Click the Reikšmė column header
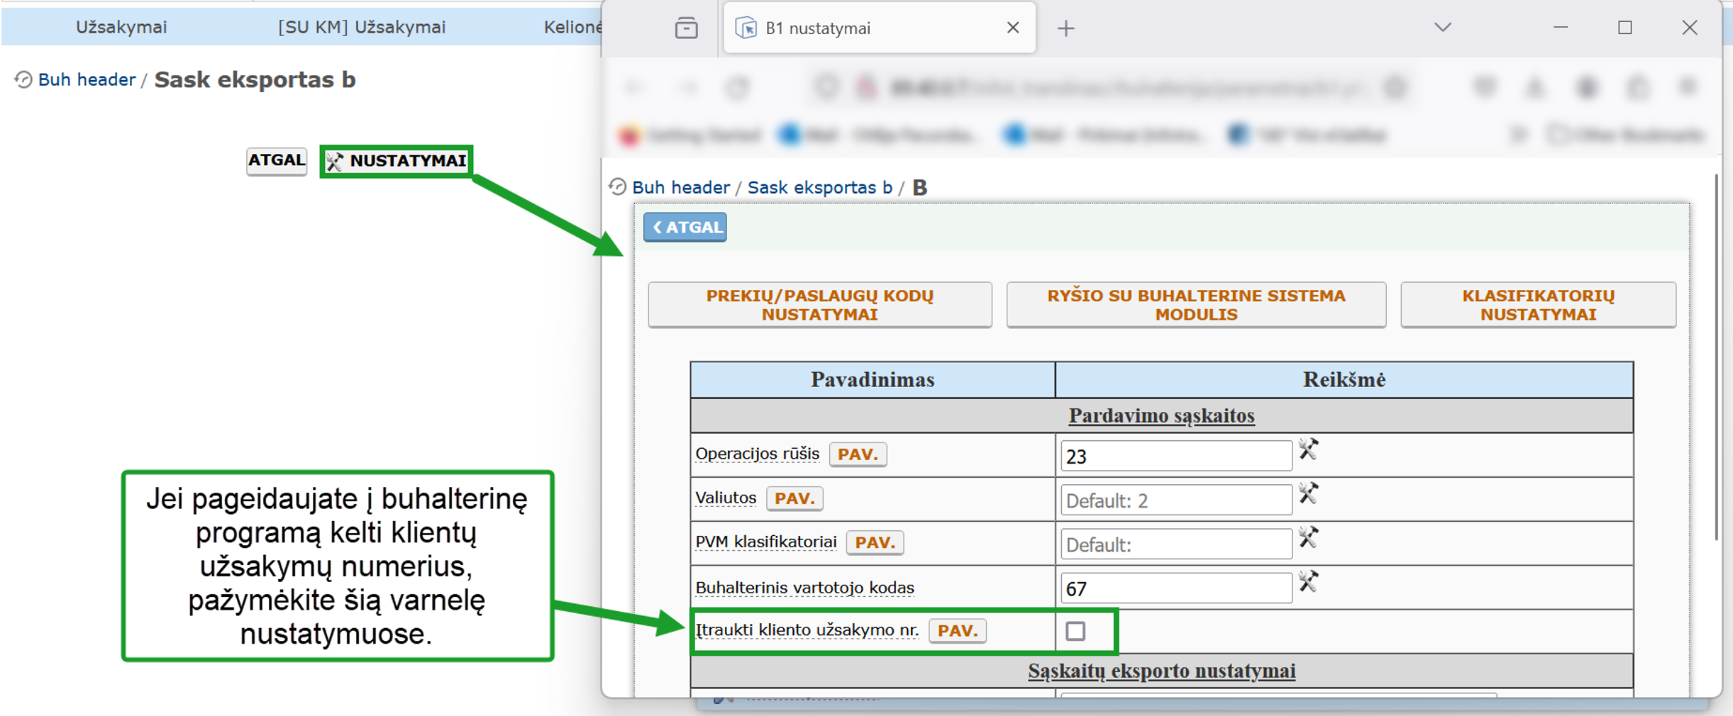Image resolution: width=1733 pixels, height=716 pixels. coord(1344,380)
